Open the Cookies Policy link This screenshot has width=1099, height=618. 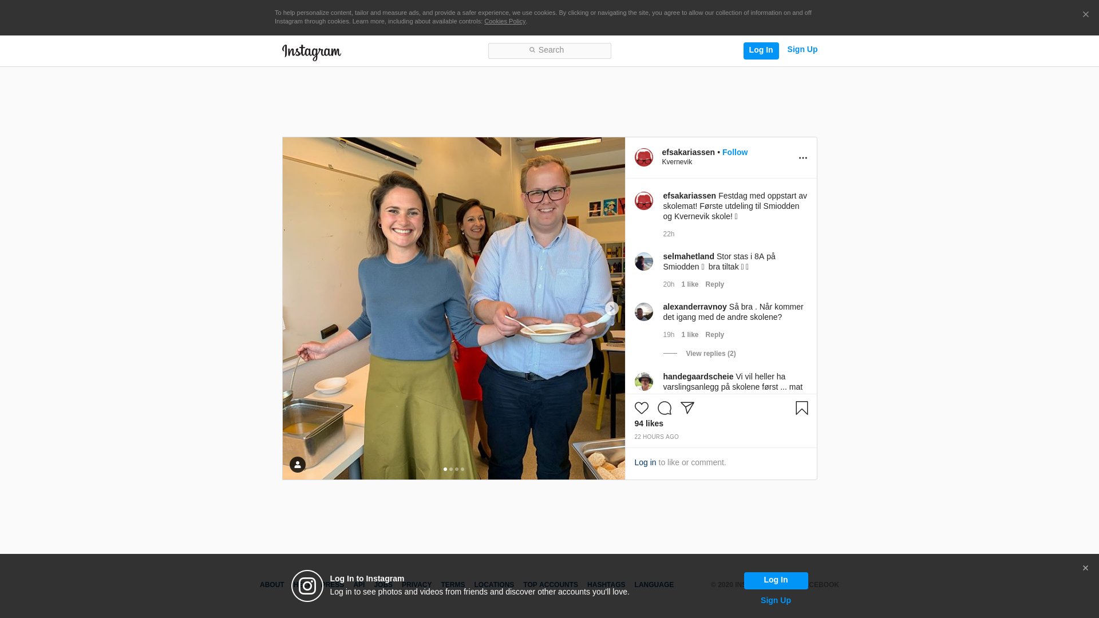(505, 21)
